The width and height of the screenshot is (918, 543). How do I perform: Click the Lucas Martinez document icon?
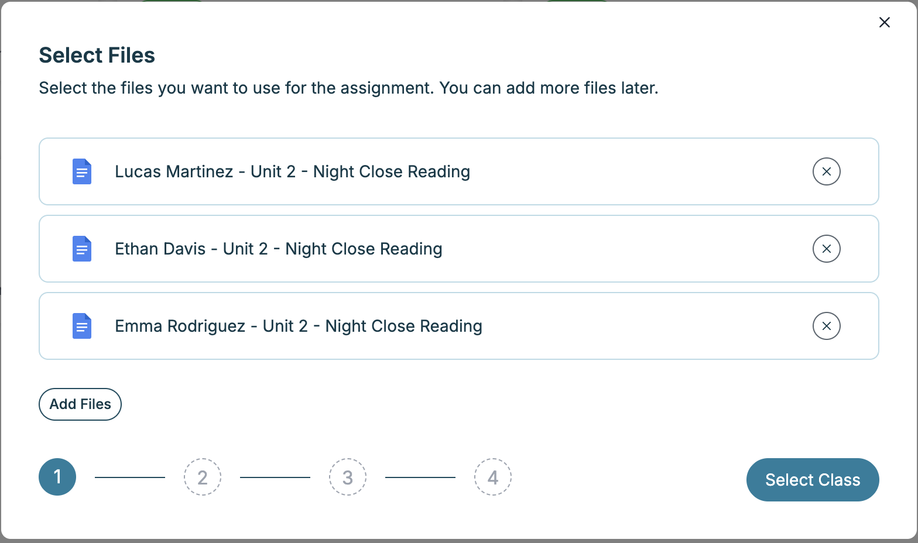tap(82, 171)
